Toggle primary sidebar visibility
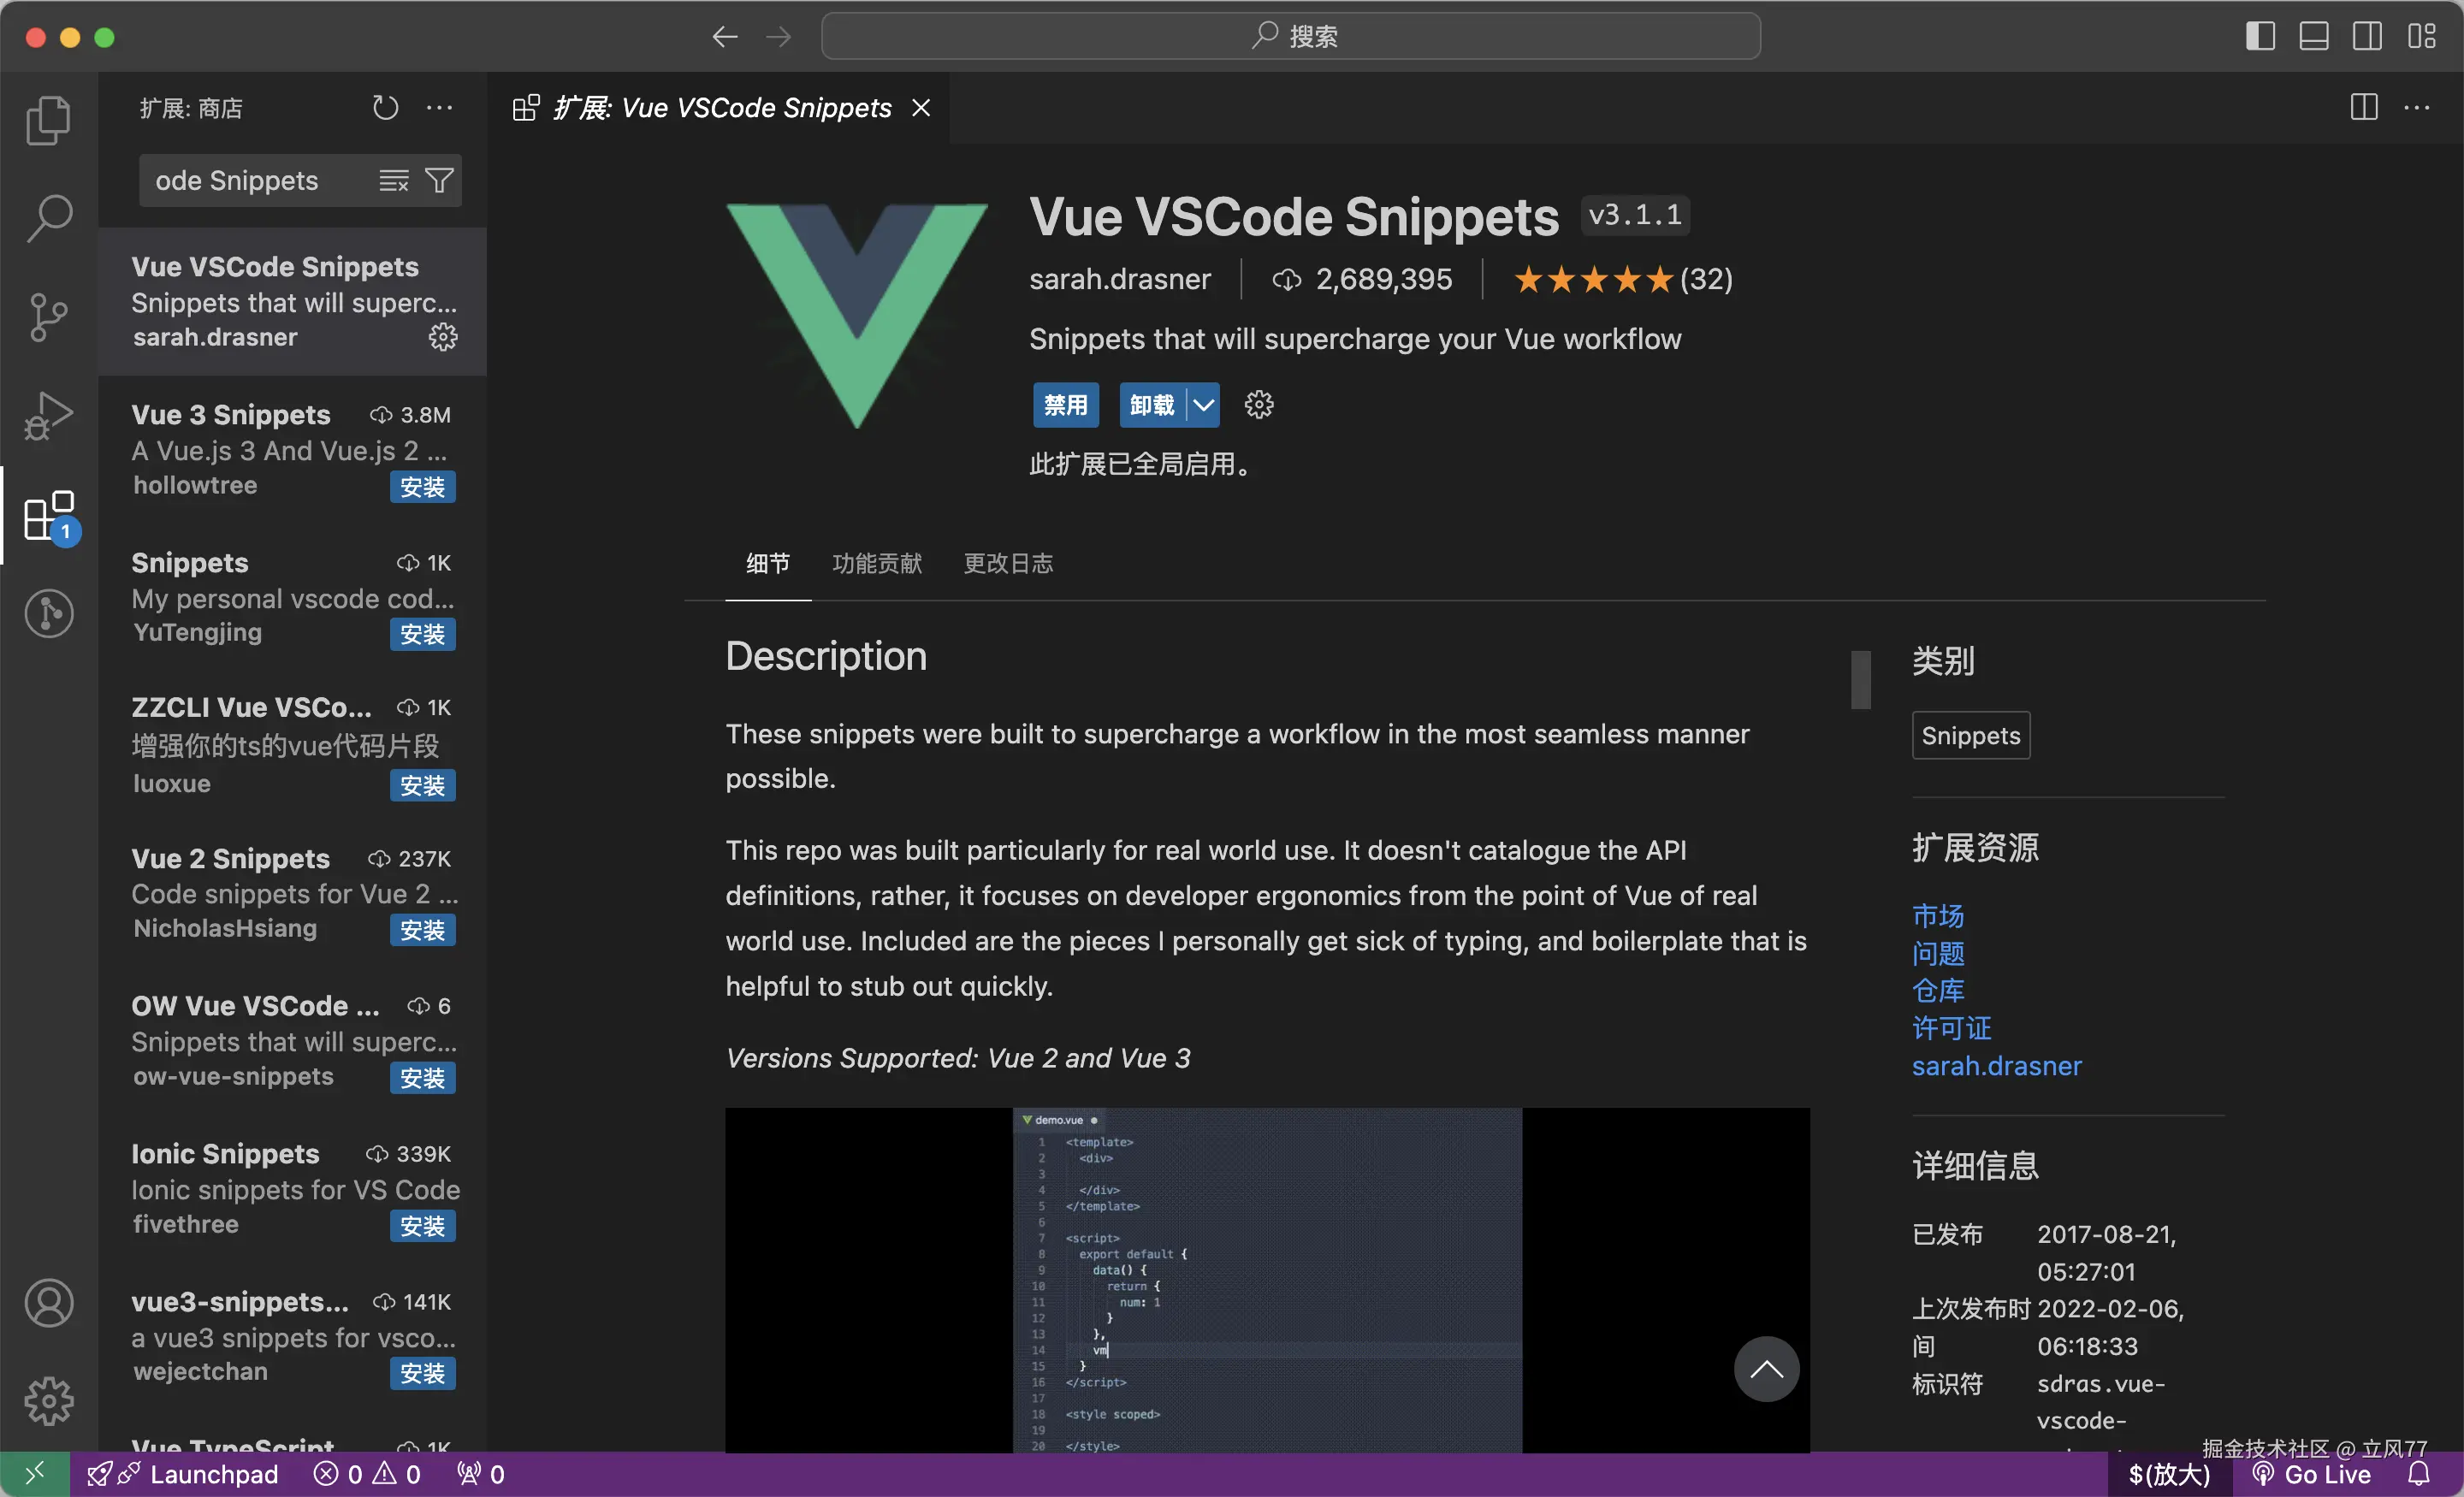This screenshot has width=2464, height=1497. 2260,37
